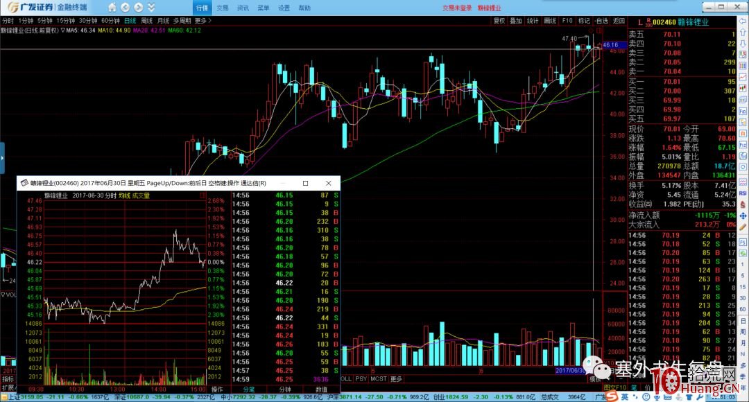This screenshot has height=402, width=749.
Task: Click the RSI icon in right sidebar
Action: 743,193
